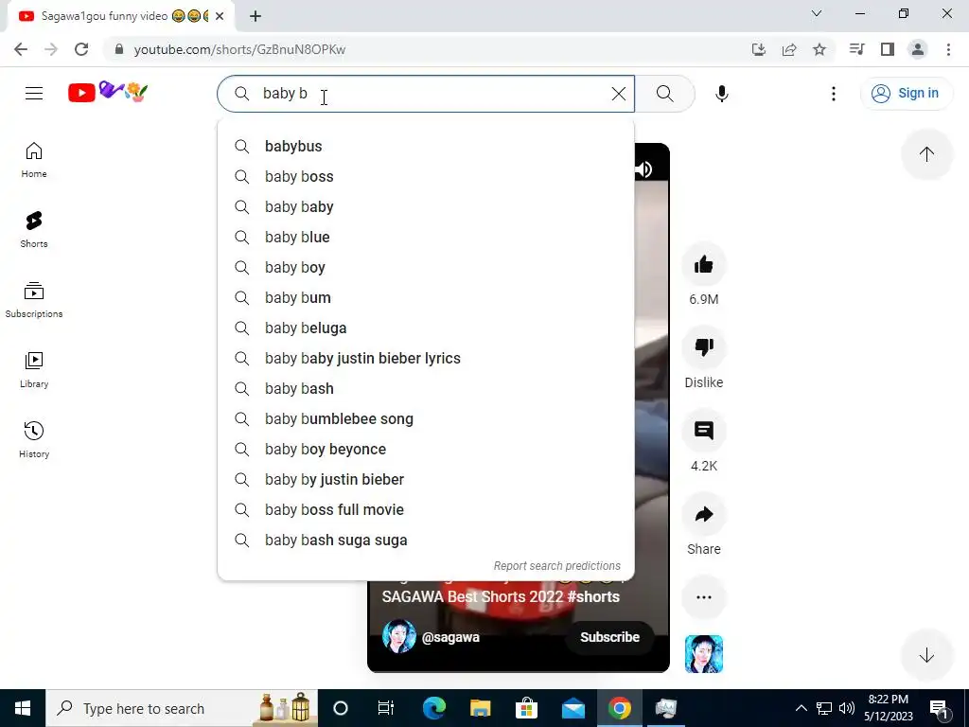
Task: Open the @sagawa channel link
Action: click(450, 637)
